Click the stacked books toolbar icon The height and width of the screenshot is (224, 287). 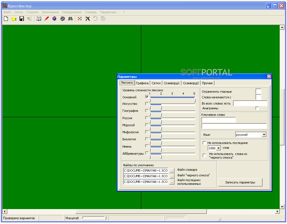click(x=55, y=19)
